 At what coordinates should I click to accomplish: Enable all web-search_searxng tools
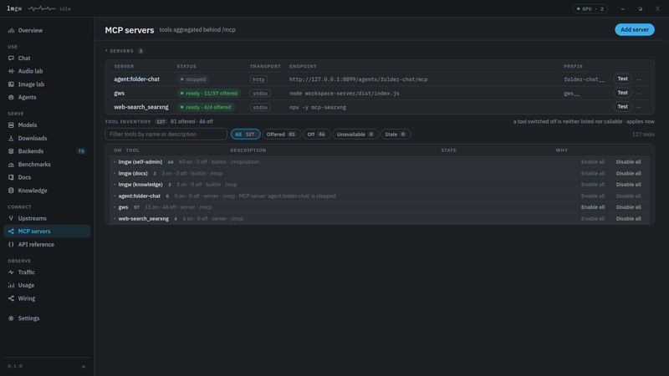[x=593, y=219]
